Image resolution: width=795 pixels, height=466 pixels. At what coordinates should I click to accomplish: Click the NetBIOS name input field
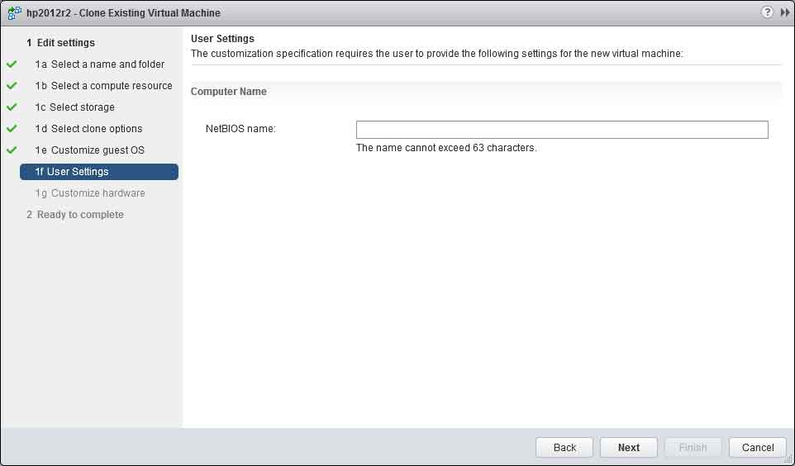[x=562, y=129]
